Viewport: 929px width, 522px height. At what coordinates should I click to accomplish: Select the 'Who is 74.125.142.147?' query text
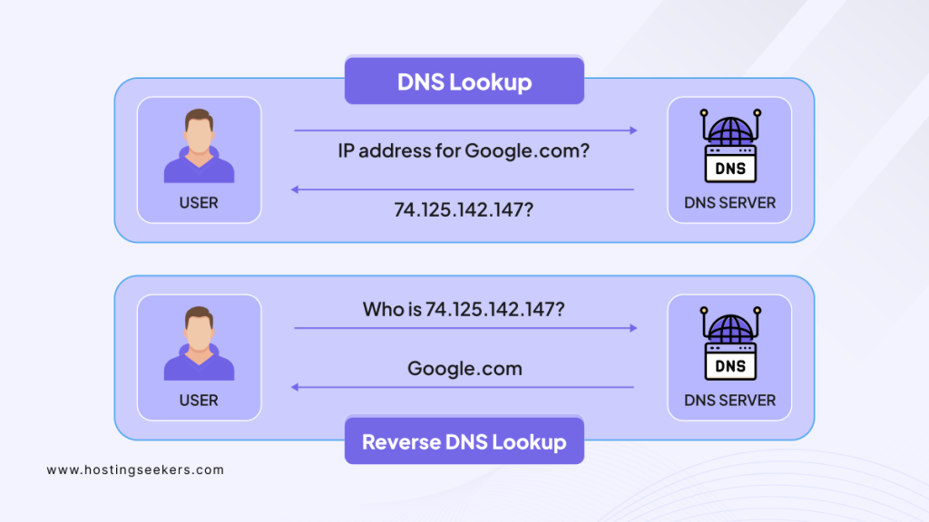pos(463,309)
